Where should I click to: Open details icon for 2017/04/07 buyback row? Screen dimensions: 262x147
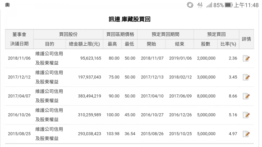point(246,96)
